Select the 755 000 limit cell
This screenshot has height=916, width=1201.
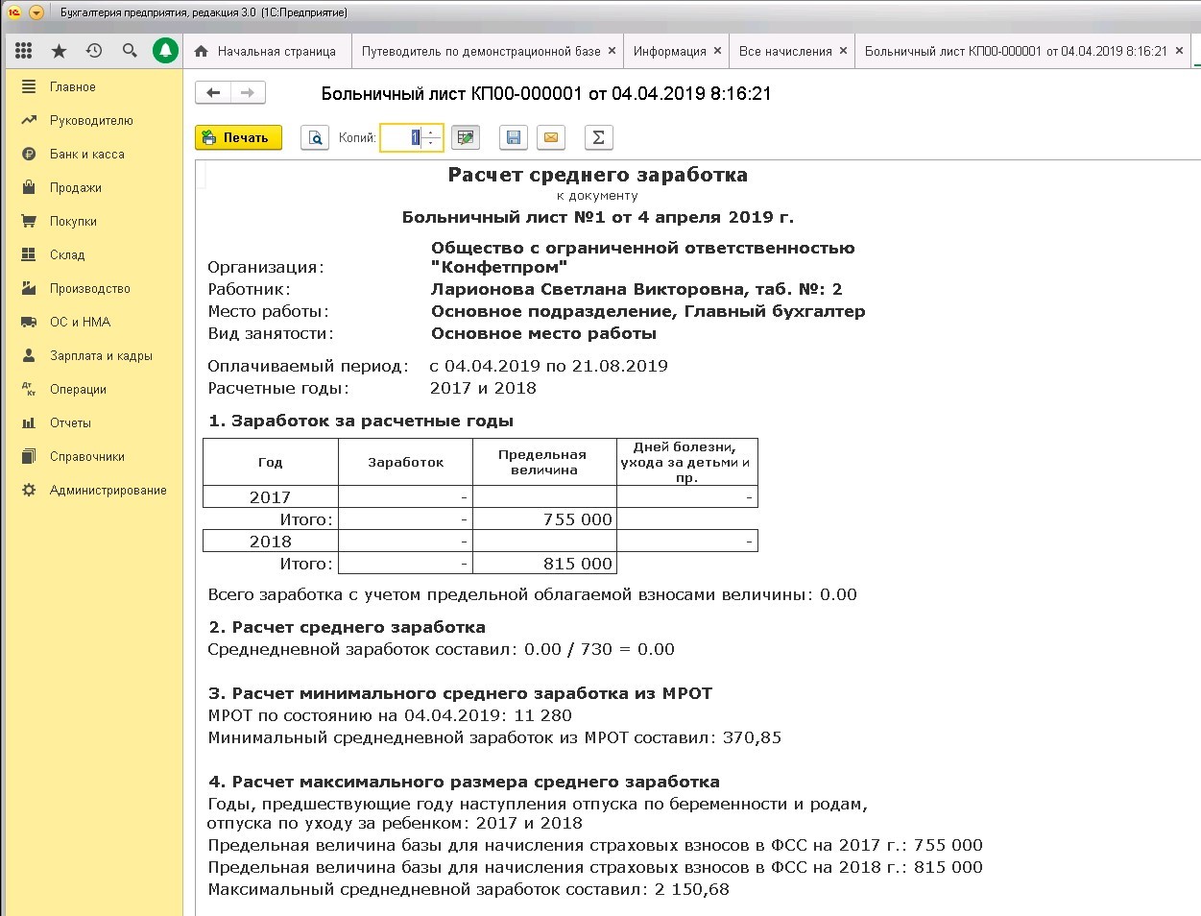(x=544, y=519)
